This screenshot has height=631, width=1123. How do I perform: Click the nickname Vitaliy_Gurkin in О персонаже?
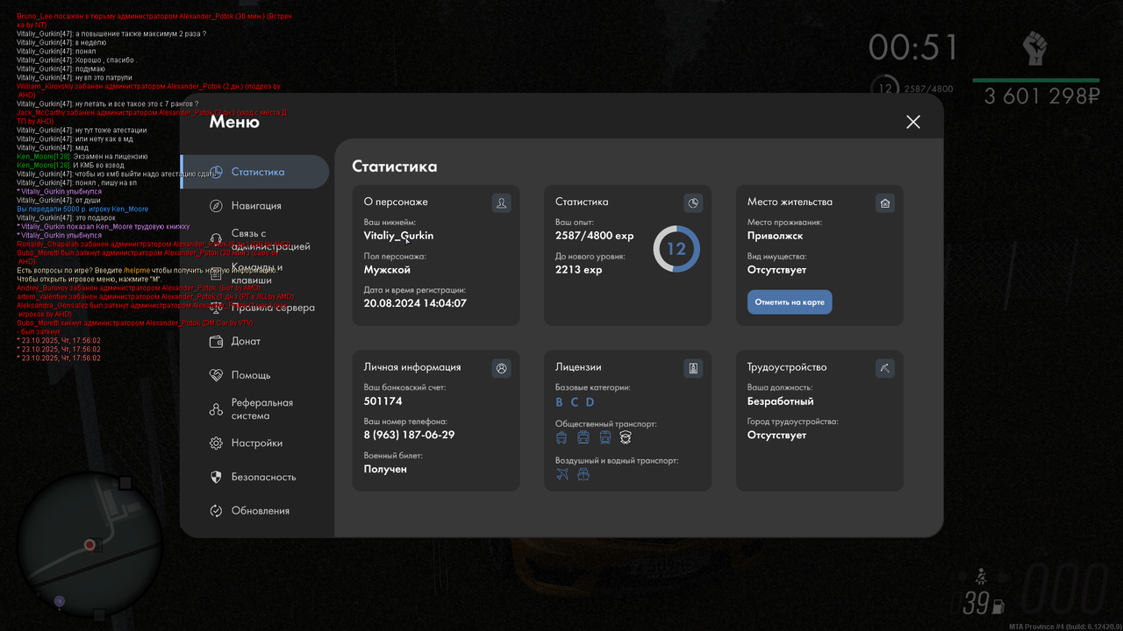[x=398, y=236]
